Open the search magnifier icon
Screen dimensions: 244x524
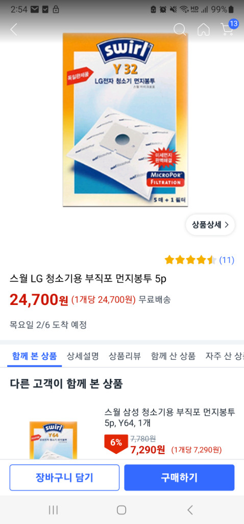tap(180, 29)
